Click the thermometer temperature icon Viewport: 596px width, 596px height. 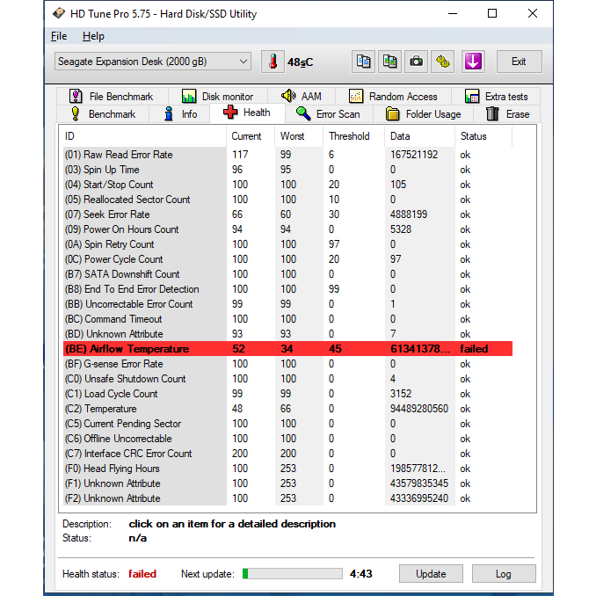pos(273,62)
